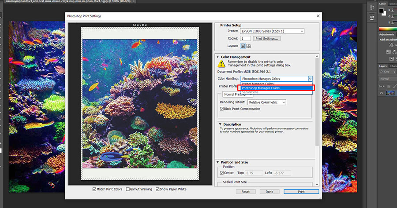Toggle Show Paper White checkbox
This screenshot has width=397, height=208.
157,189
